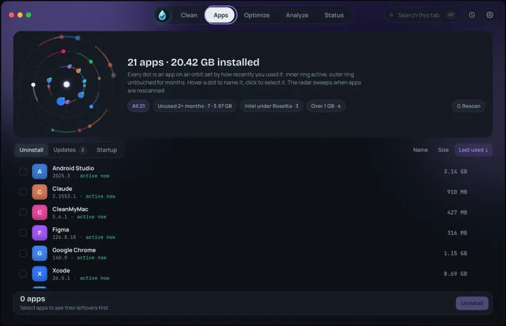
Task: Click the orange Claude app icon
Action: (x=40, y=192)
